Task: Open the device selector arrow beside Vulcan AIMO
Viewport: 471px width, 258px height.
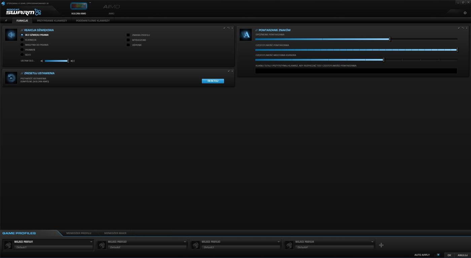Action: 90,3
